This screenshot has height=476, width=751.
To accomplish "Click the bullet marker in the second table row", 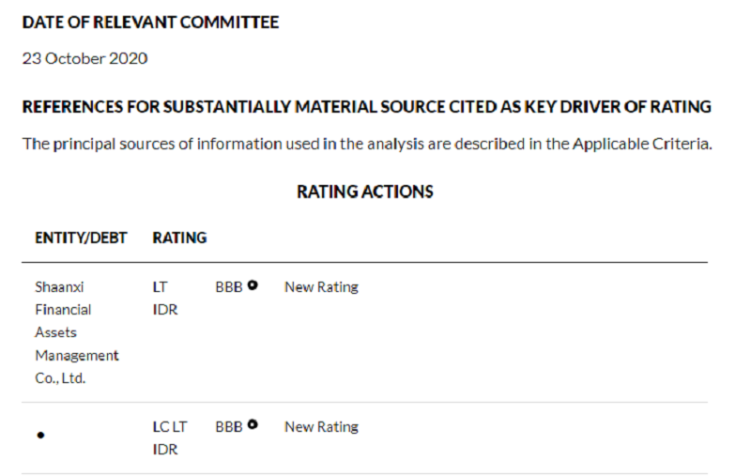I will coord(40,437).
